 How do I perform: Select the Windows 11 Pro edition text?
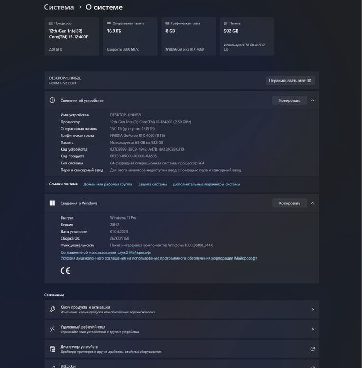(x=123, y=218)
